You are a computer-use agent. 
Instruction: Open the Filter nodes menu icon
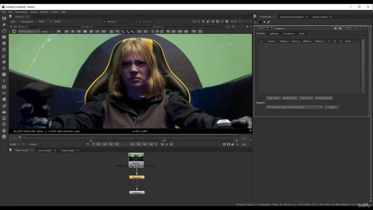pyautogui.click(x=4, y=50)
